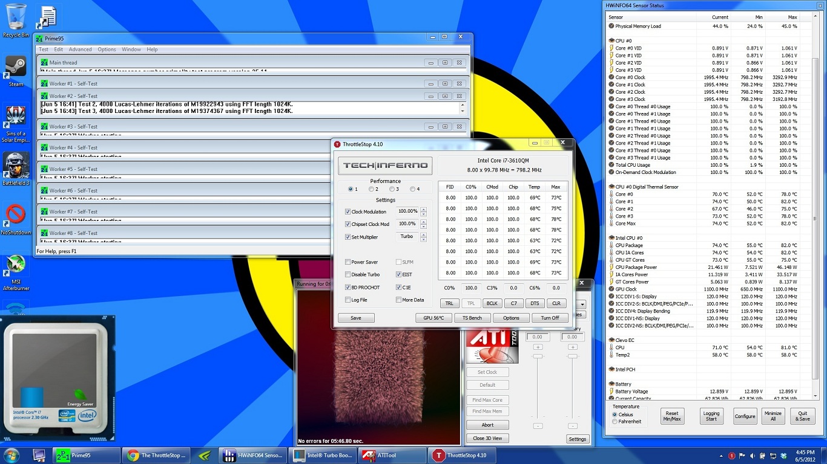Click the Close 3D View button
Image resolution: width=827 pixels, height=464 pixels.
(x=487, y=438)
